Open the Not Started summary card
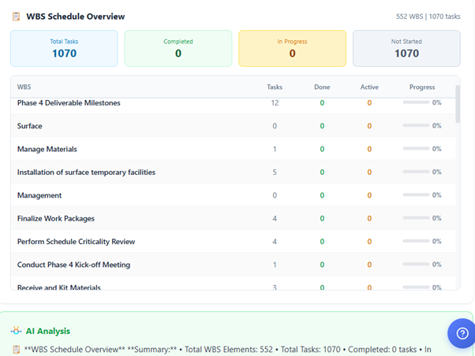The image size is (475, 356). click(x=406, y=49)
